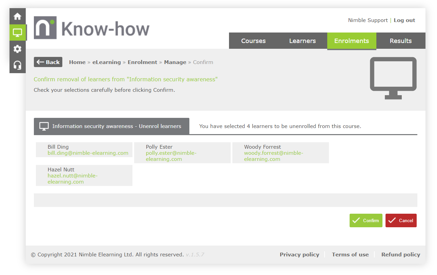The width and height of the screenshot is (437, 275).
Task: Select the Hazel Nutt learner card
Action: click(x=84, y=175)
